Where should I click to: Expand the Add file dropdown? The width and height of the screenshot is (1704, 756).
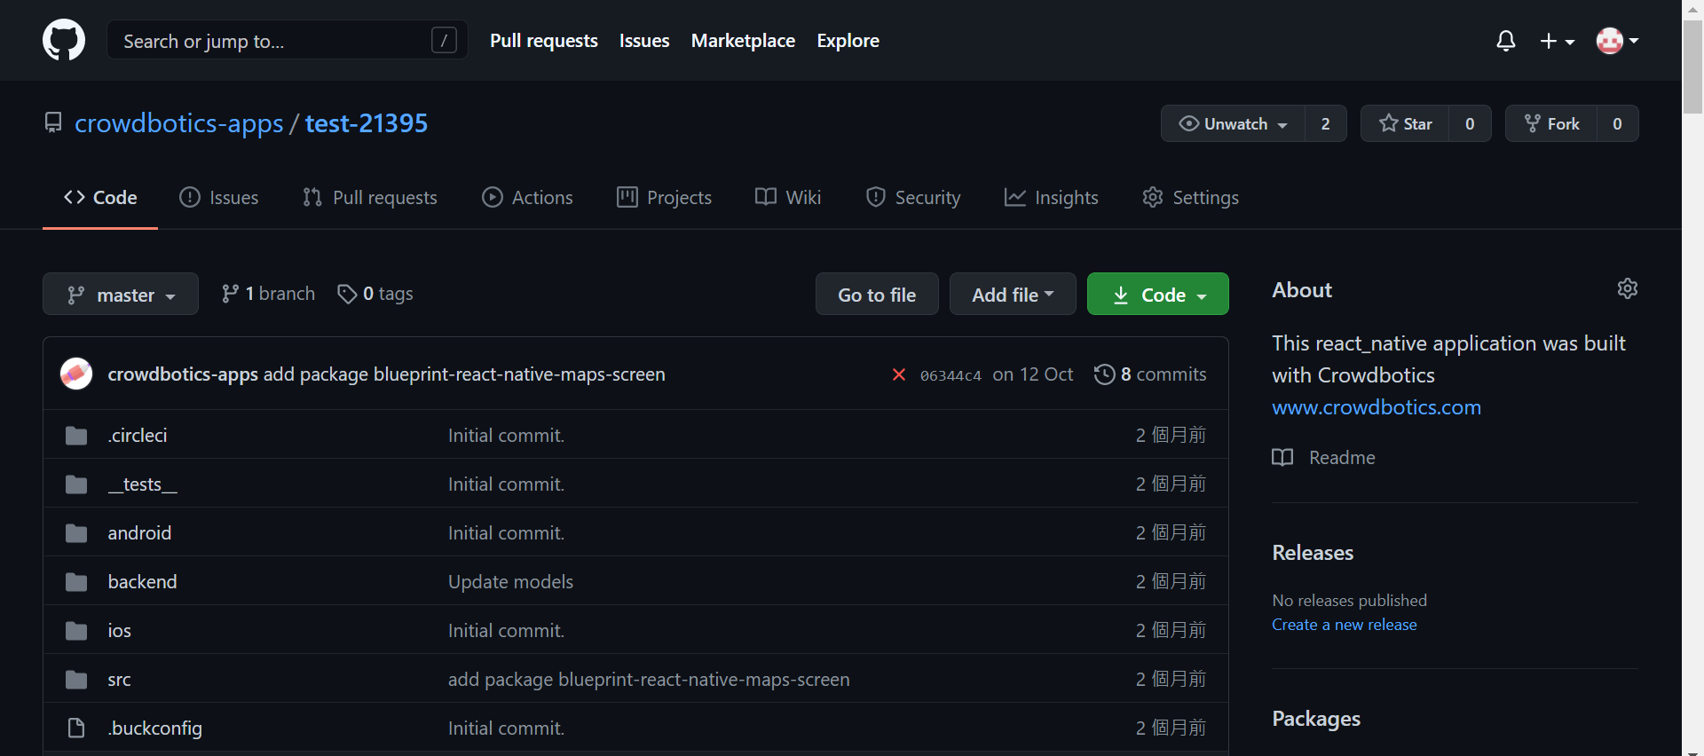[1013, 294]
